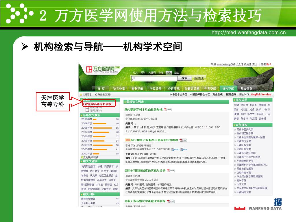Image resolution: width=296 pixels, height=222 pixels.
Task: Click the ISTIC source icon
Action: pos(175,149)
